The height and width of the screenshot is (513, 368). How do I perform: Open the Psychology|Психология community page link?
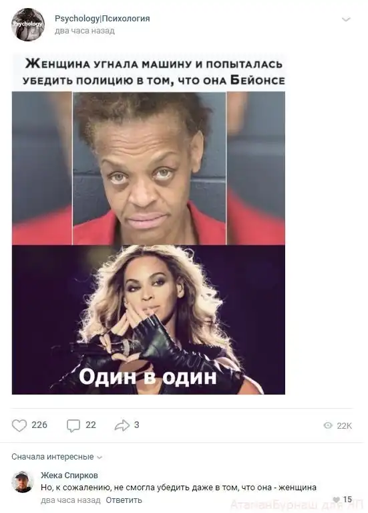pyautogui.click(x=102, y=19)
